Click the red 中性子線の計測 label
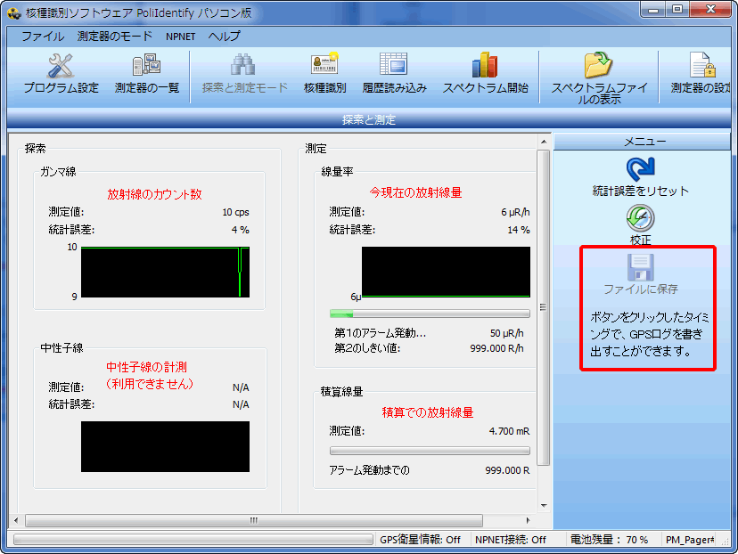Image resolution: width=738 pixels, height=554 pixels. 146,367
